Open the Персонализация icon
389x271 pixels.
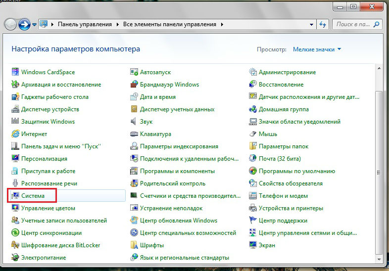pos(15,158)
